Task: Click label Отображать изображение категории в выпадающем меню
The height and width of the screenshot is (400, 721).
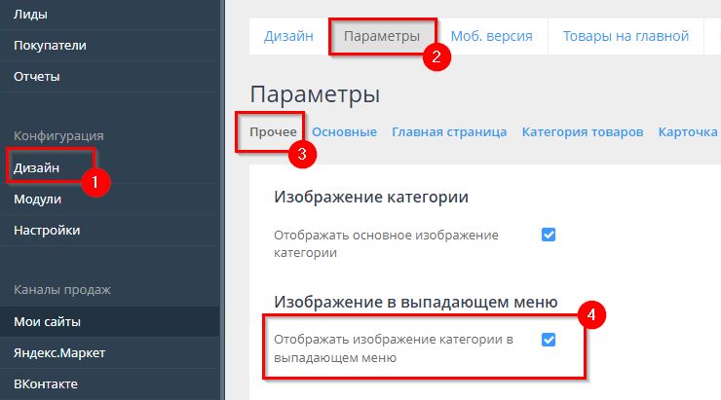Action: (x=394, y=348)
